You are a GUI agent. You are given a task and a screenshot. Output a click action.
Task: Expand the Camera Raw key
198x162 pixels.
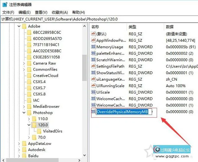click(24, 63)
